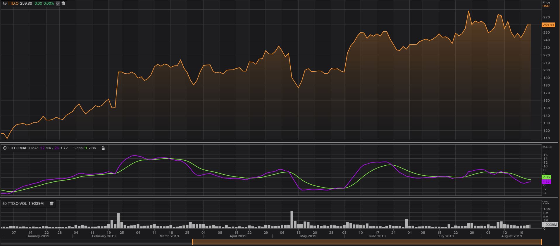This screenshot has height=246, width=560.
Task: Click the left handle of time range slider
Action: pos(192,242)
